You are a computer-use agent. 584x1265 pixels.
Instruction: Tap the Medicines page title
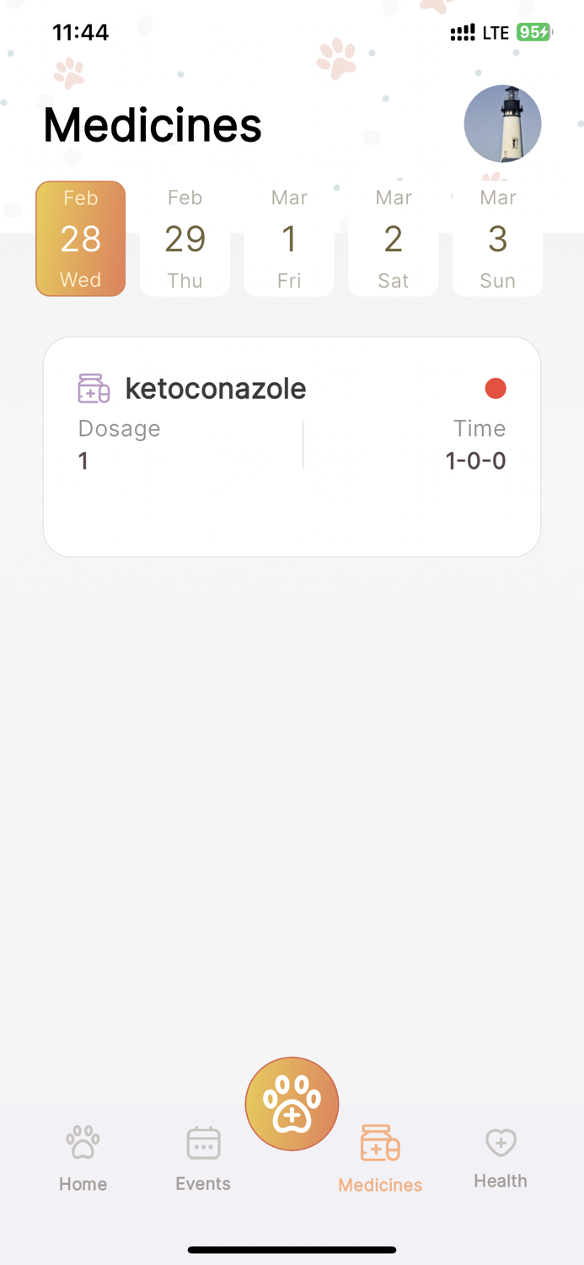click(x=152, y=124)
